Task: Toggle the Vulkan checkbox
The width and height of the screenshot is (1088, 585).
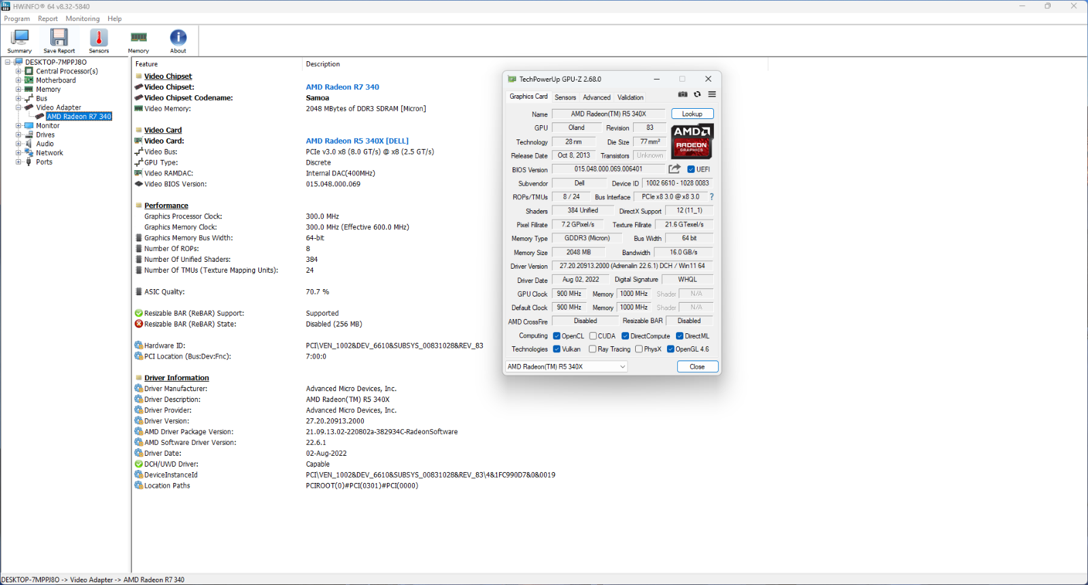Action: [x=557, y=350]
